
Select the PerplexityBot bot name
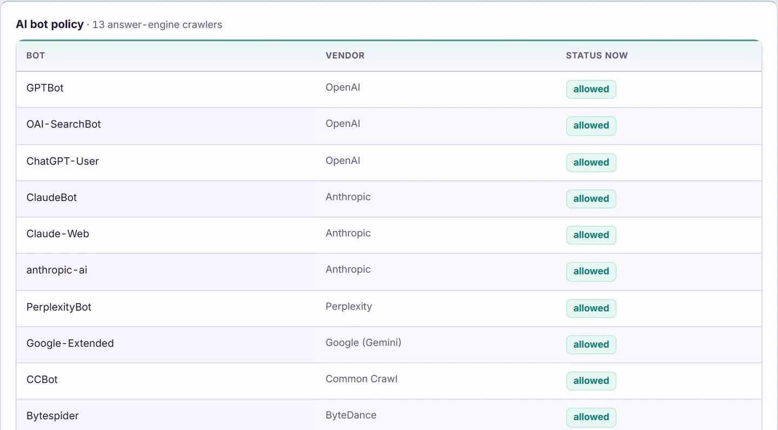pos(59,307)
